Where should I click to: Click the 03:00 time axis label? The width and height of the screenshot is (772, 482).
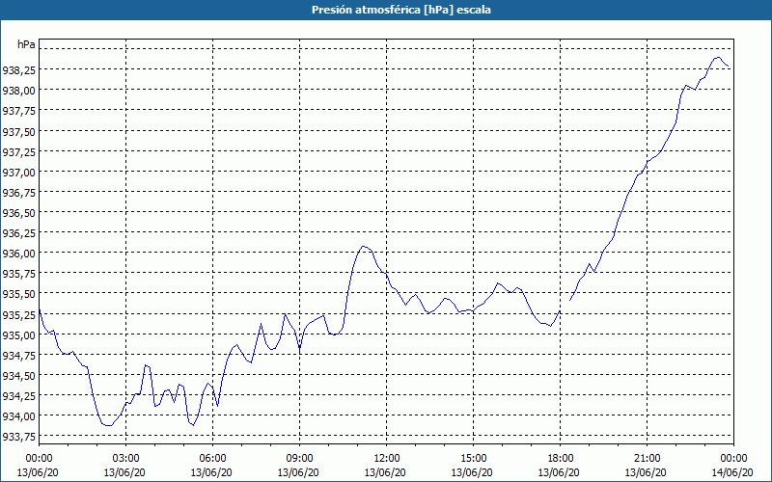(x=125, y=459)
